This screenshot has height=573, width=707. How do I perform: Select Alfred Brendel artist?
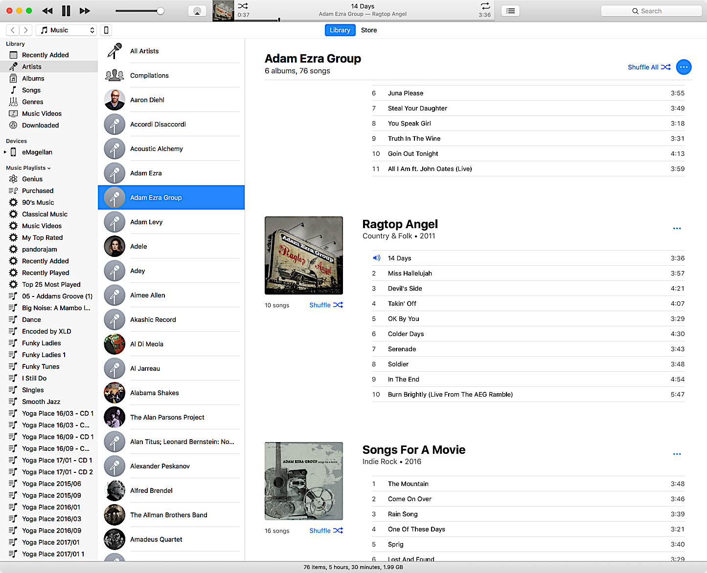pos(171,490)
